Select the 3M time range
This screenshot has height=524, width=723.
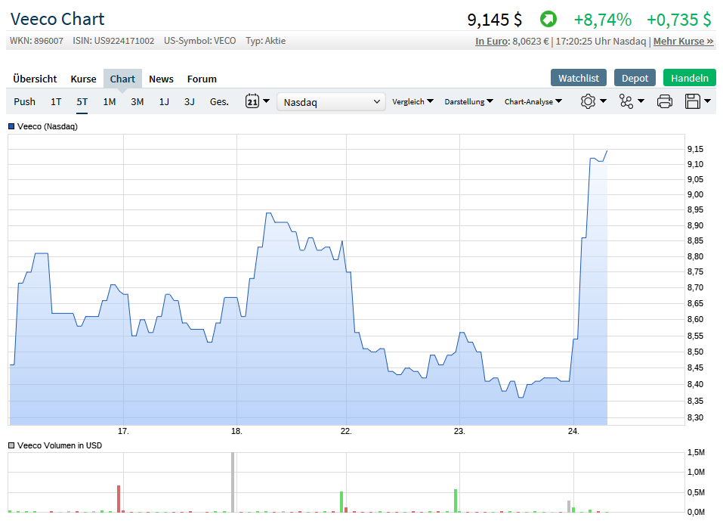tap(137, 101)
